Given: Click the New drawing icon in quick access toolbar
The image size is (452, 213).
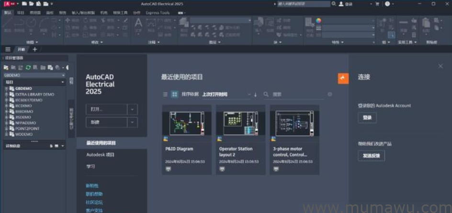Looking at the screenshot, I should point(24,4).
